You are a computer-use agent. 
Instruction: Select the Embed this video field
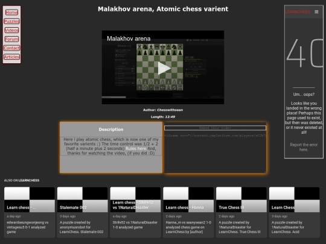point(215,128)
